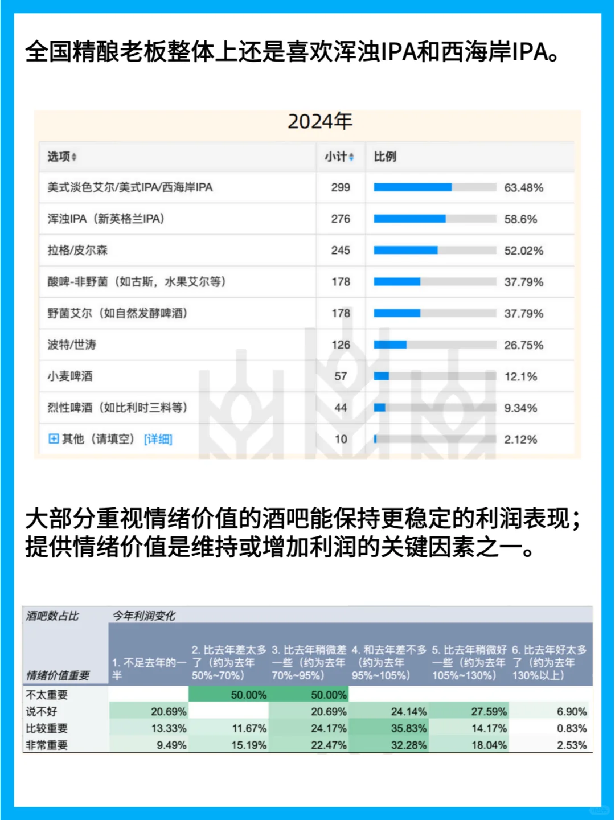Select row 烈性啤酒（如比利时三料等）

[307, 407]
